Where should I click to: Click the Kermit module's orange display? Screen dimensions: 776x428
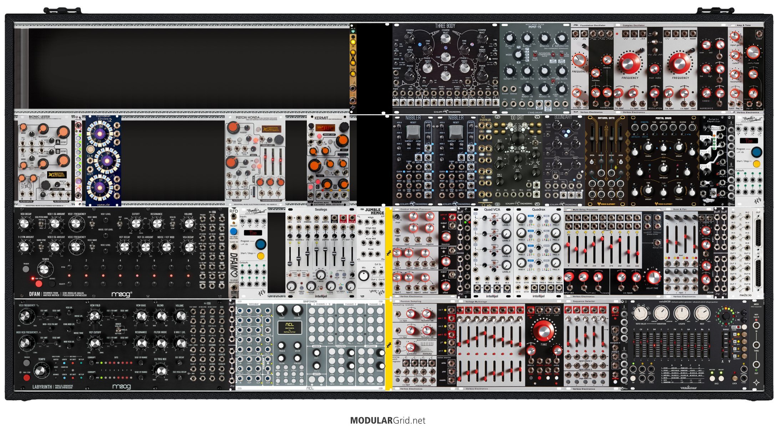[325, 127]
